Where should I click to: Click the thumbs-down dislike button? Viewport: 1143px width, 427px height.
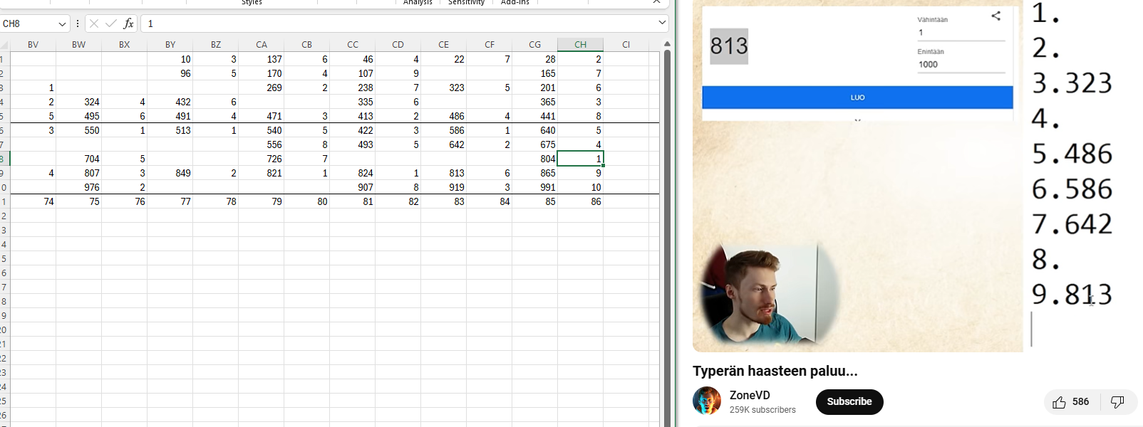[x=1117, y=402]
